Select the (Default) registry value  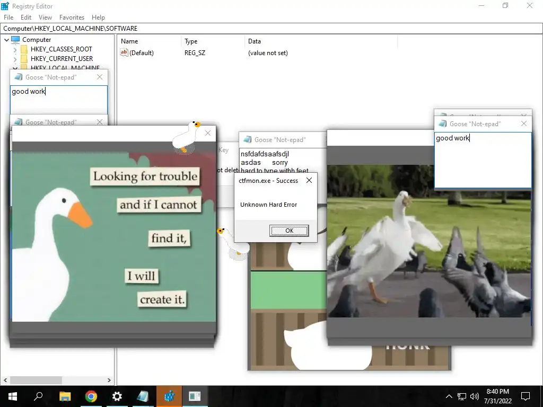point(141,53)
